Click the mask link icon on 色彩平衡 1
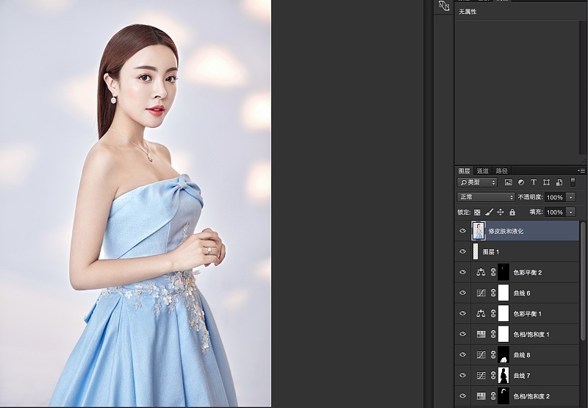 (493, 313)
